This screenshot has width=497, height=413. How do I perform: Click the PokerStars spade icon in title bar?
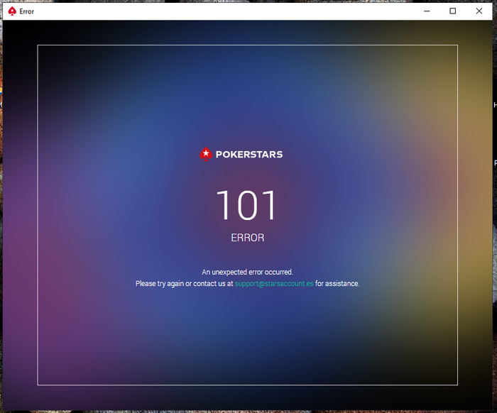(12, 11)
